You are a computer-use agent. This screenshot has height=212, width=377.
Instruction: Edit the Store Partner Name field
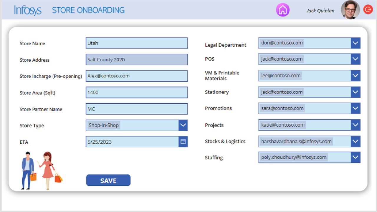coord(137,109)
